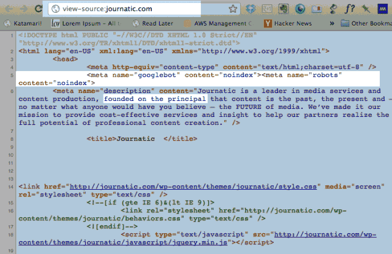The width and height of the screenshot is (392, 254).
Task: Click the round teal globe extension icon
Action: click(x=300, y=9)
